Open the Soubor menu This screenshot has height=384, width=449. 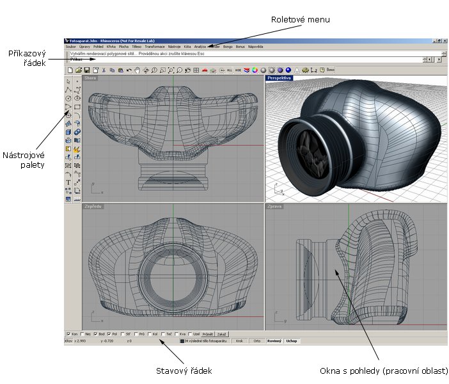pyautogui.click(x=70, y=47)
